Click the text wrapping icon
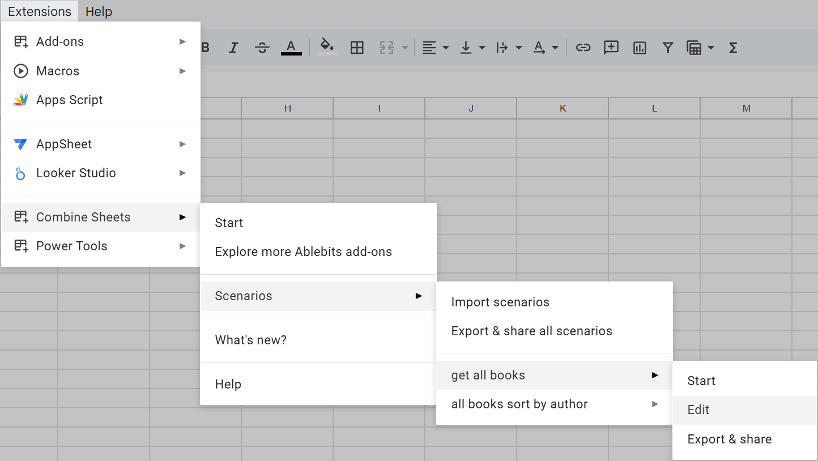Image resolution: width=818 pixels, height=461 pixels. point(502,48)
